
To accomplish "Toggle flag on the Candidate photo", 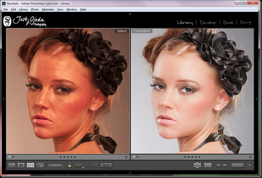I will click(x=134, y=157).
